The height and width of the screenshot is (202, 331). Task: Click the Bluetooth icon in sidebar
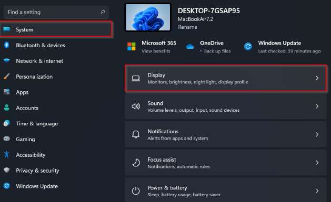[x=7, y=45]
